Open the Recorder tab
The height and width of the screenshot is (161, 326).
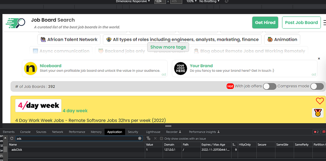[174, 132]
